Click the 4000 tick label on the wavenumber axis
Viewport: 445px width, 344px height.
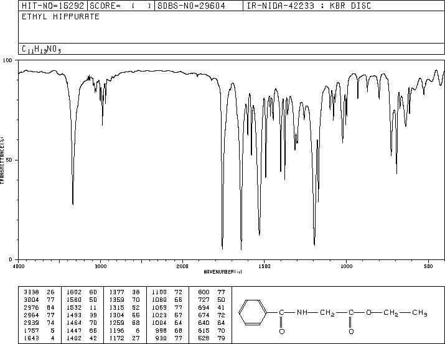pos(19,266)
